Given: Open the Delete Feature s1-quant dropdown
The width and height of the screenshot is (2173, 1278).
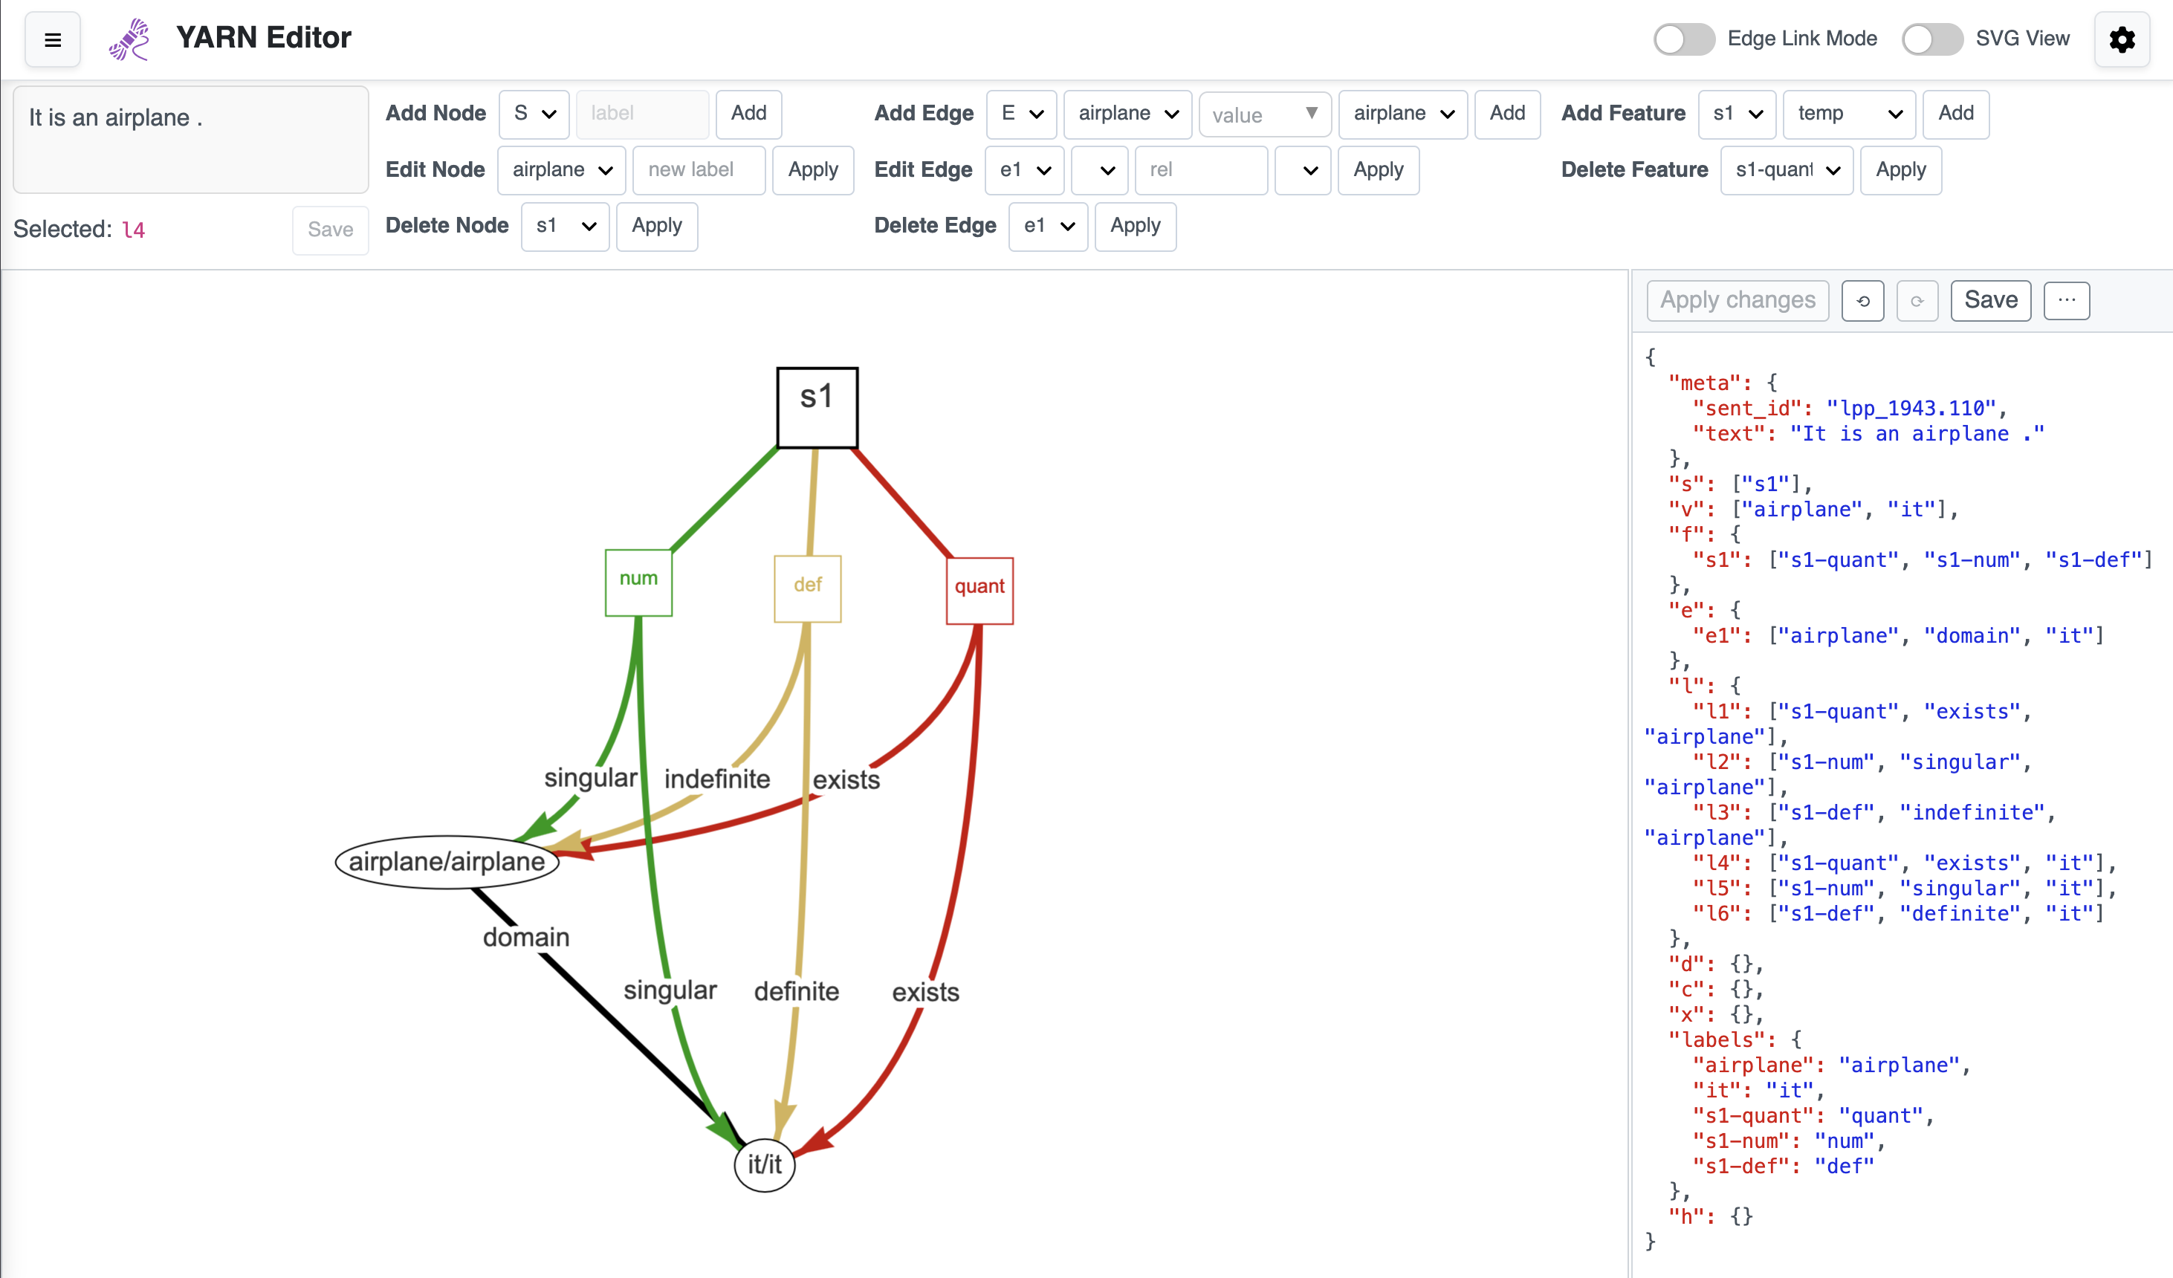Looking at the screenshot, I should click(1786, 170).
